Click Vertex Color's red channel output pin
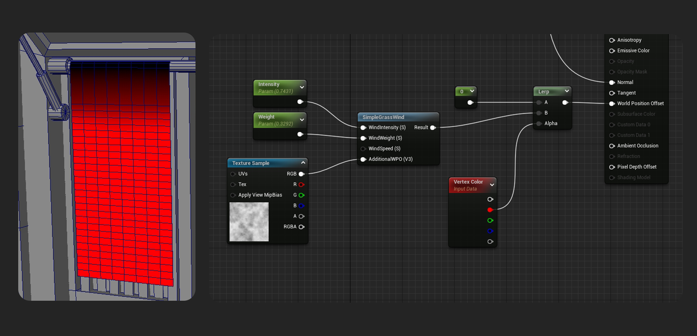The width and height of the screenshot is (697, 336). tap(490, 210)
